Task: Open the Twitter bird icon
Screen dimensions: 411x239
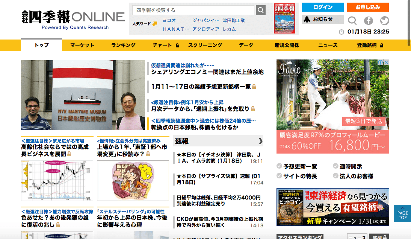Action: 384,21
